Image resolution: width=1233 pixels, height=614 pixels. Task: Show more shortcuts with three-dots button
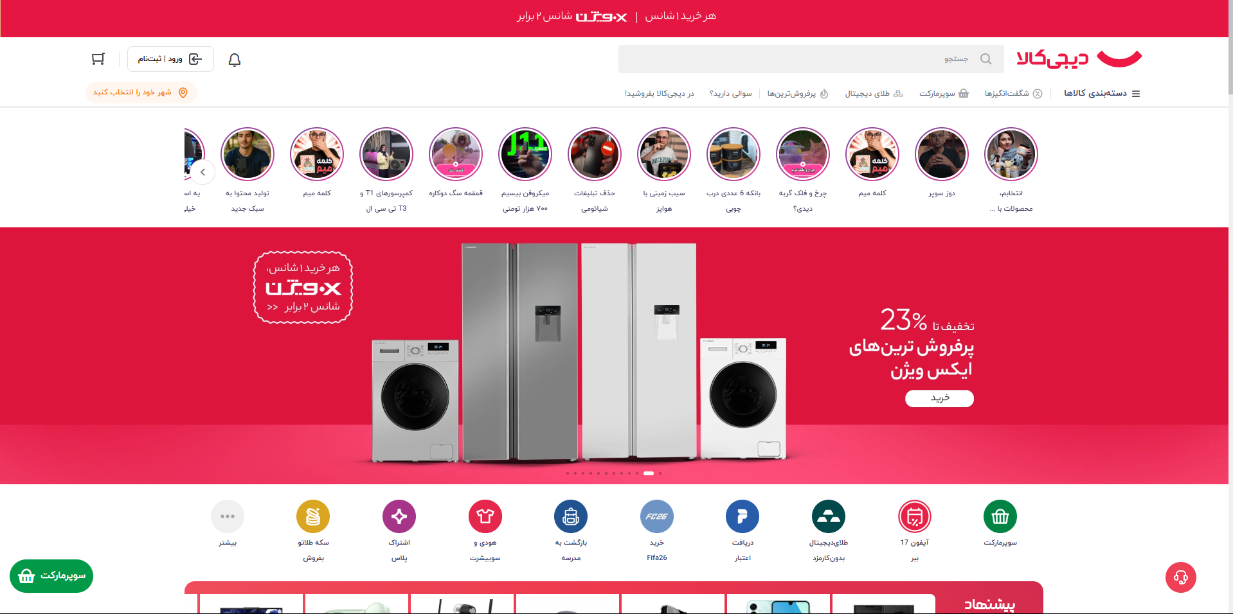click(x=228, y=516)
